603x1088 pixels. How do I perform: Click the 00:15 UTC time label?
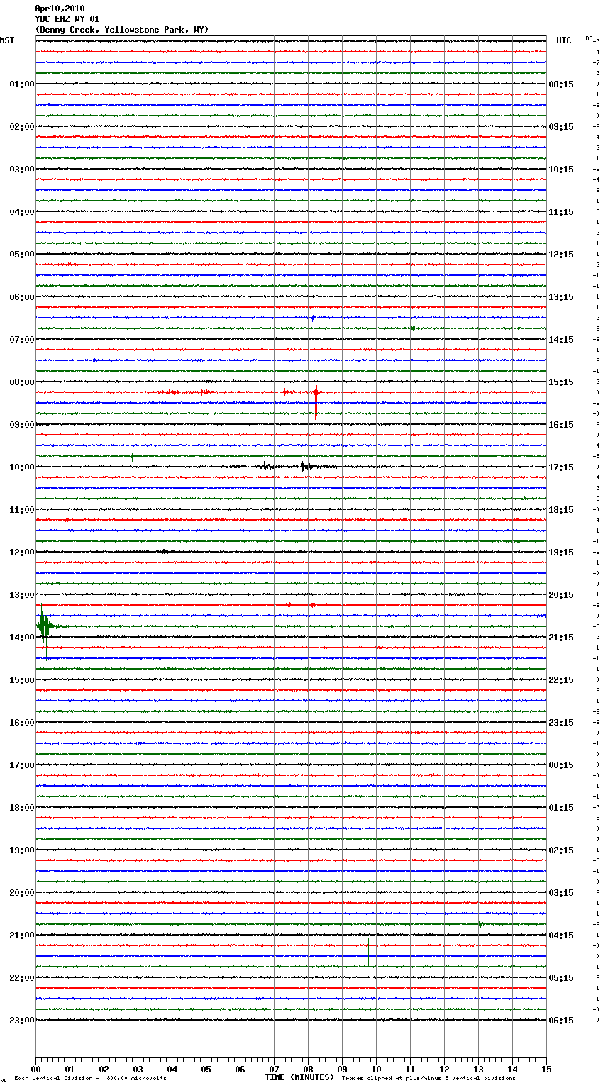(x=561, y=765)
